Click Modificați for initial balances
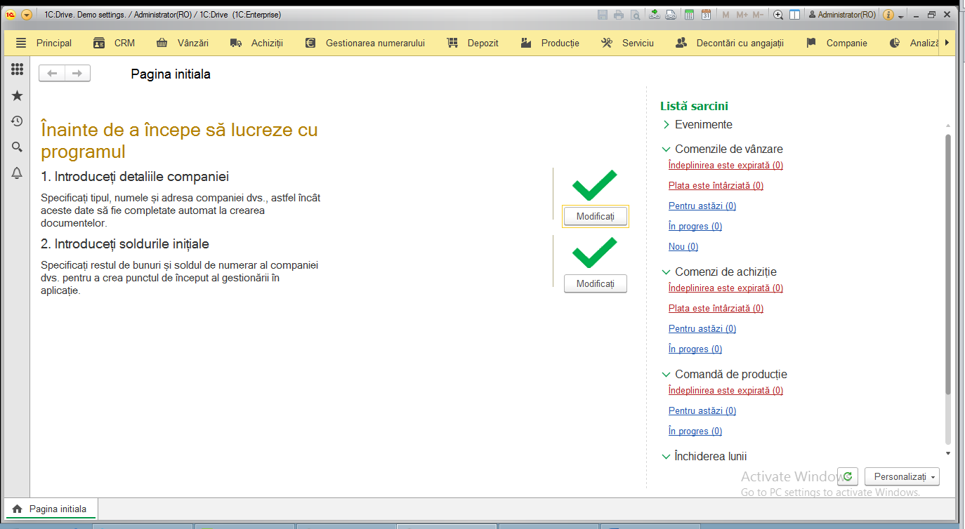965x529 pixels. pyautogui.click(x=596, y=283)
